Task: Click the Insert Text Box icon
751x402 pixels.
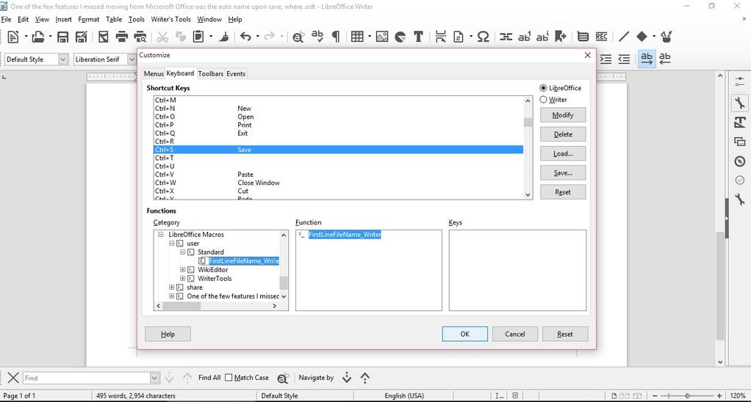Action: point(419,37)
